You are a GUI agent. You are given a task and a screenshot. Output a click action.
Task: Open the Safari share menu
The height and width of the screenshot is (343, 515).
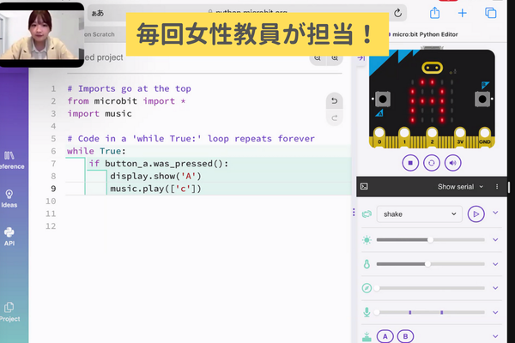pyautogui.click(x=434, y=13)
